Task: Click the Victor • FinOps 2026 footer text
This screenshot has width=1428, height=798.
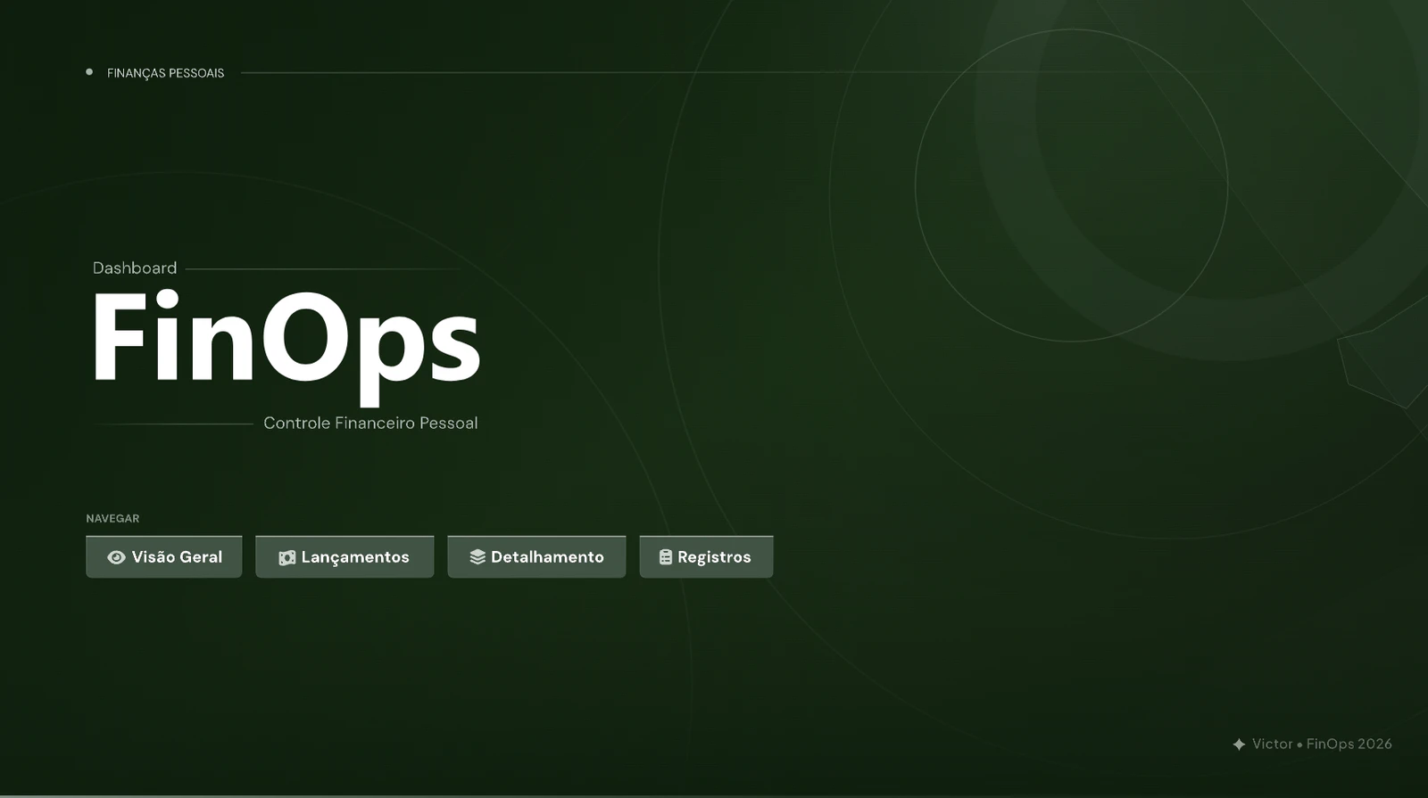Action: (1322, 744)
